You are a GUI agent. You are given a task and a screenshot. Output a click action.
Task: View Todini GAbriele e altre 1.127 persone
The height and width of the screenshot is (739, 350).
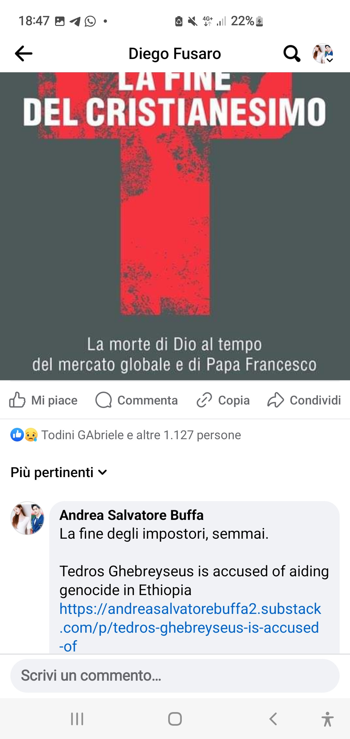pyautogui.click(x=141, y=435)
